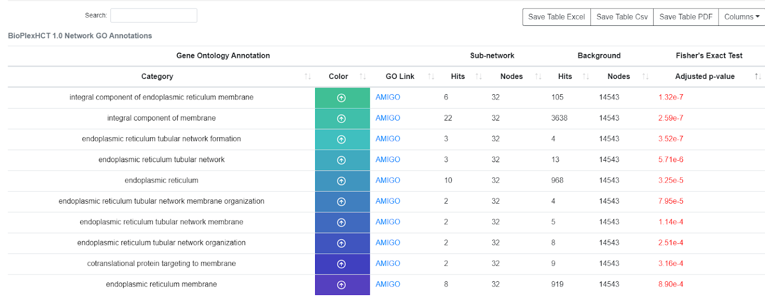Click arrow icon for cotranslational protein targeting to membrane
Viewport: 765px width, 296px height.
pyautogui.click(x=341, y=264)
